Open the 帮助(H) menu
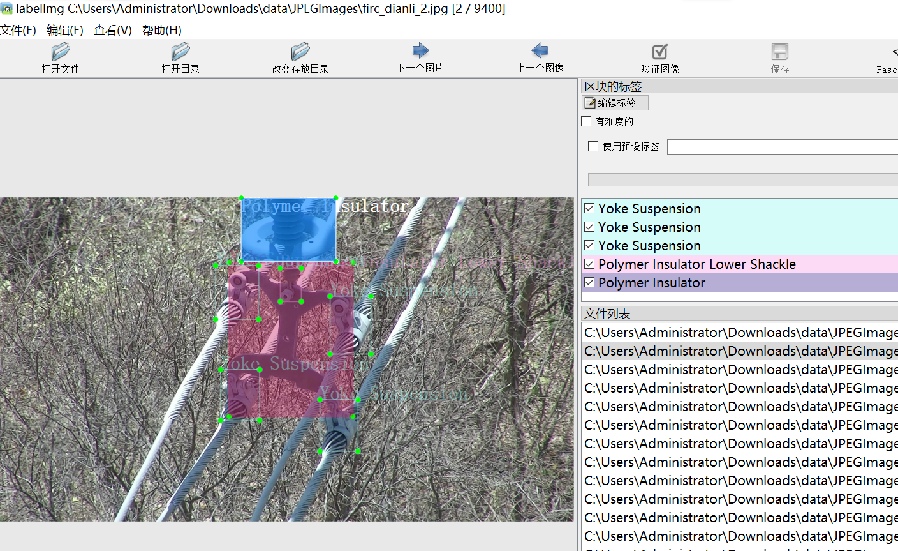Viewport: 898px width, 551px height. click(x=162, y=31)
